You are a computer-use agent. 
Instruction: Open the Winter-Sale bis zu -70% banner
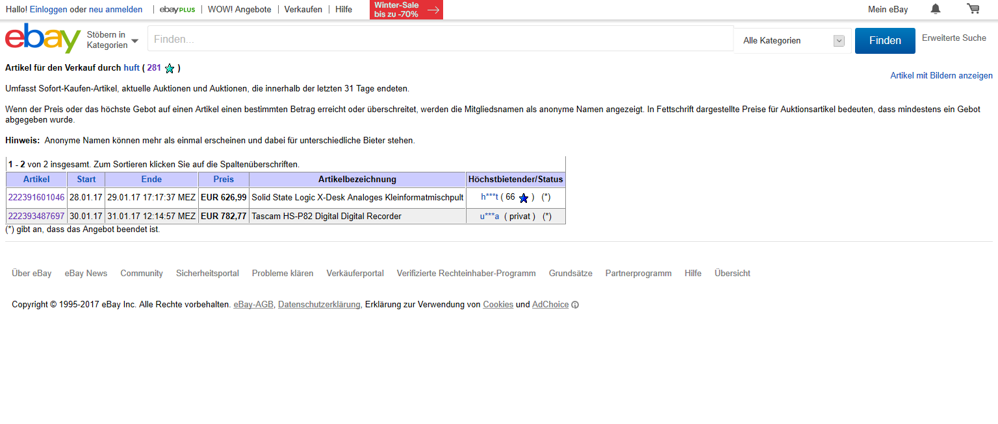(406, 10)
